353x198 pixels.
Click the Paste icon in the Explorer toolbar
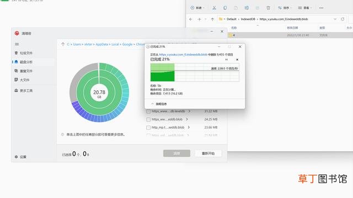click(236, 8)
